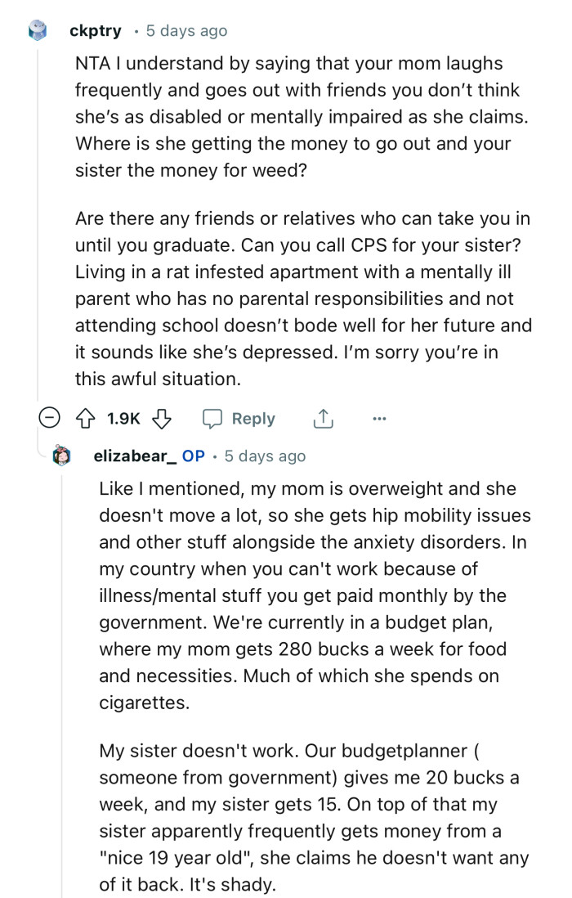Click the share upload icon
The height and width of the screenshot is (898, 572).
pos(323,418)
